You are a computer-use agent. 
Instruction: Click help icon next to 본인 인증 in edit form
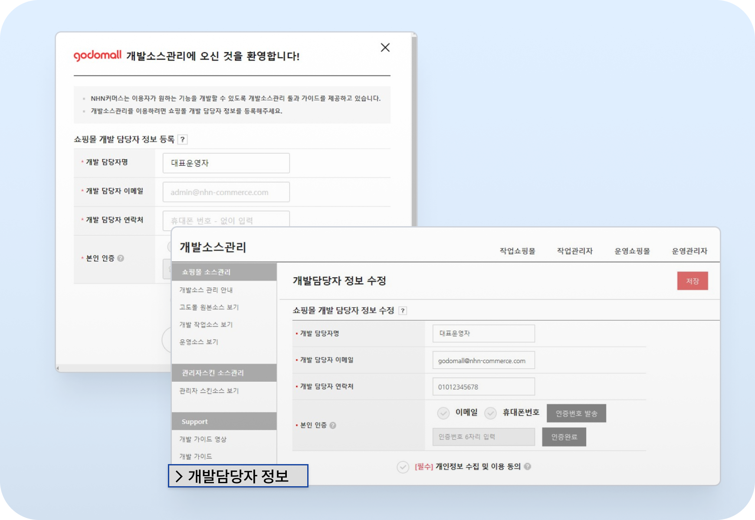pos(333,426)
